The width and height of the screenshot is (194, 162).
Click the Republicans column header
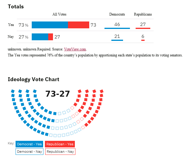pyautogui.click(x=143, y=14)
